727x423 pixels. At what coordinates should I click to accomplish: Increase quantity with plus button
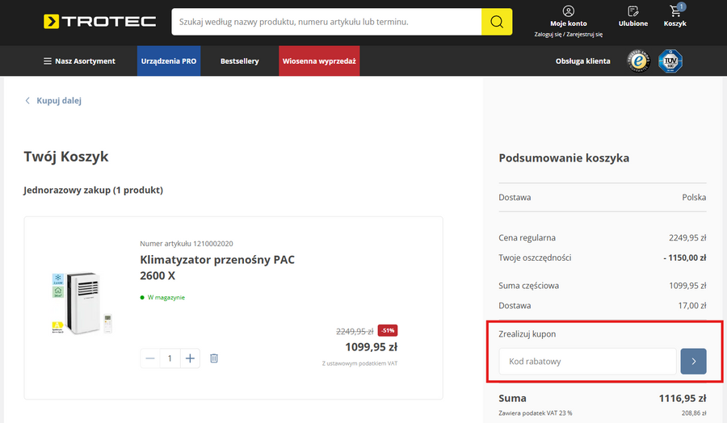click(x=190, y=358)
